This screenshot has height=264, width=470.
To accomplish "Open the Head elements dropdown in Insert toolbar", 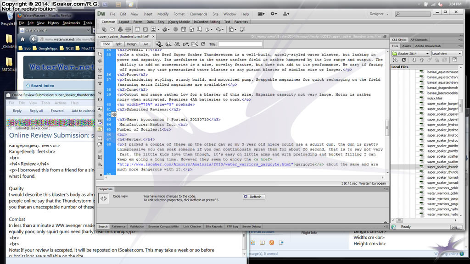I will click(x=208, y=29).
